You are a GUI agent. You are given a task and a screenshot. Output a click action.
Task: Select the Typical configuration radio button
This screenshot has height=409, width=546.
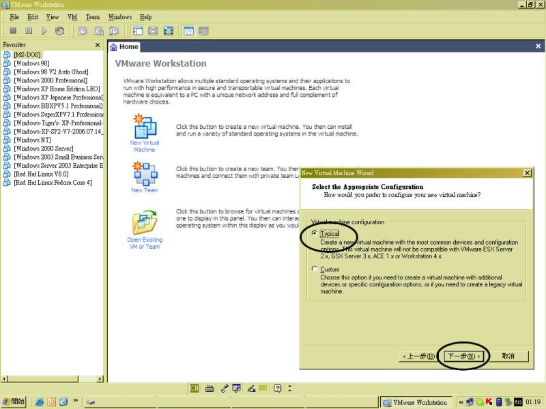point(315,233)
